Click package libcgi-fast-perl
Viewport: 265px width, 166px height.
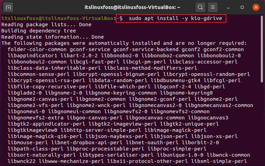(x=95, y=62)
